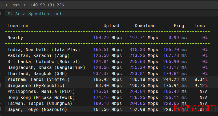Viewport: 218px width, 116px height.
Task: Click the arrow before the IP address
Action: click(25, 5)
